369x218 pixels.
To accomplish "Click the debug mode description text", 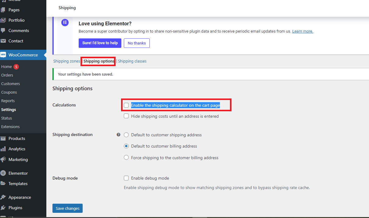I will pos(217,188).
